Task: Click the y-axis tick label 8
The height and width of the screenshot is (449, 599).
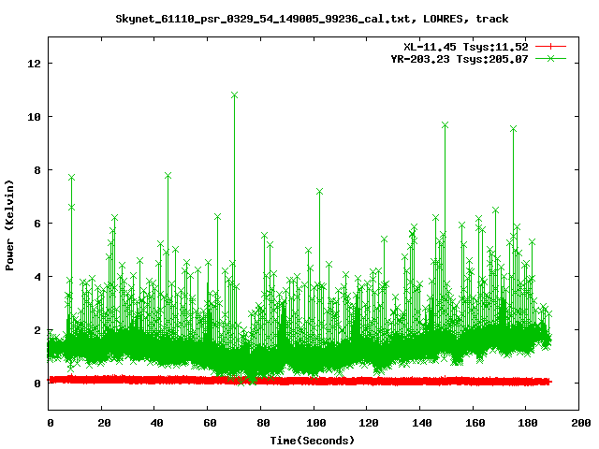Action: click(37, 170)
